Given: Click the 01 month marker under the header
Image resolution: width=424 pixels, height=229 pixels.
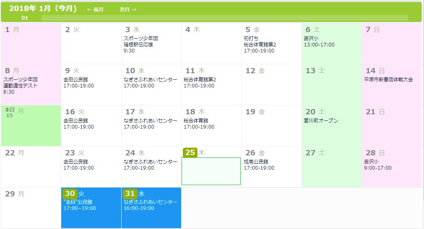Looking at the screenshot, I should (25, 18).
